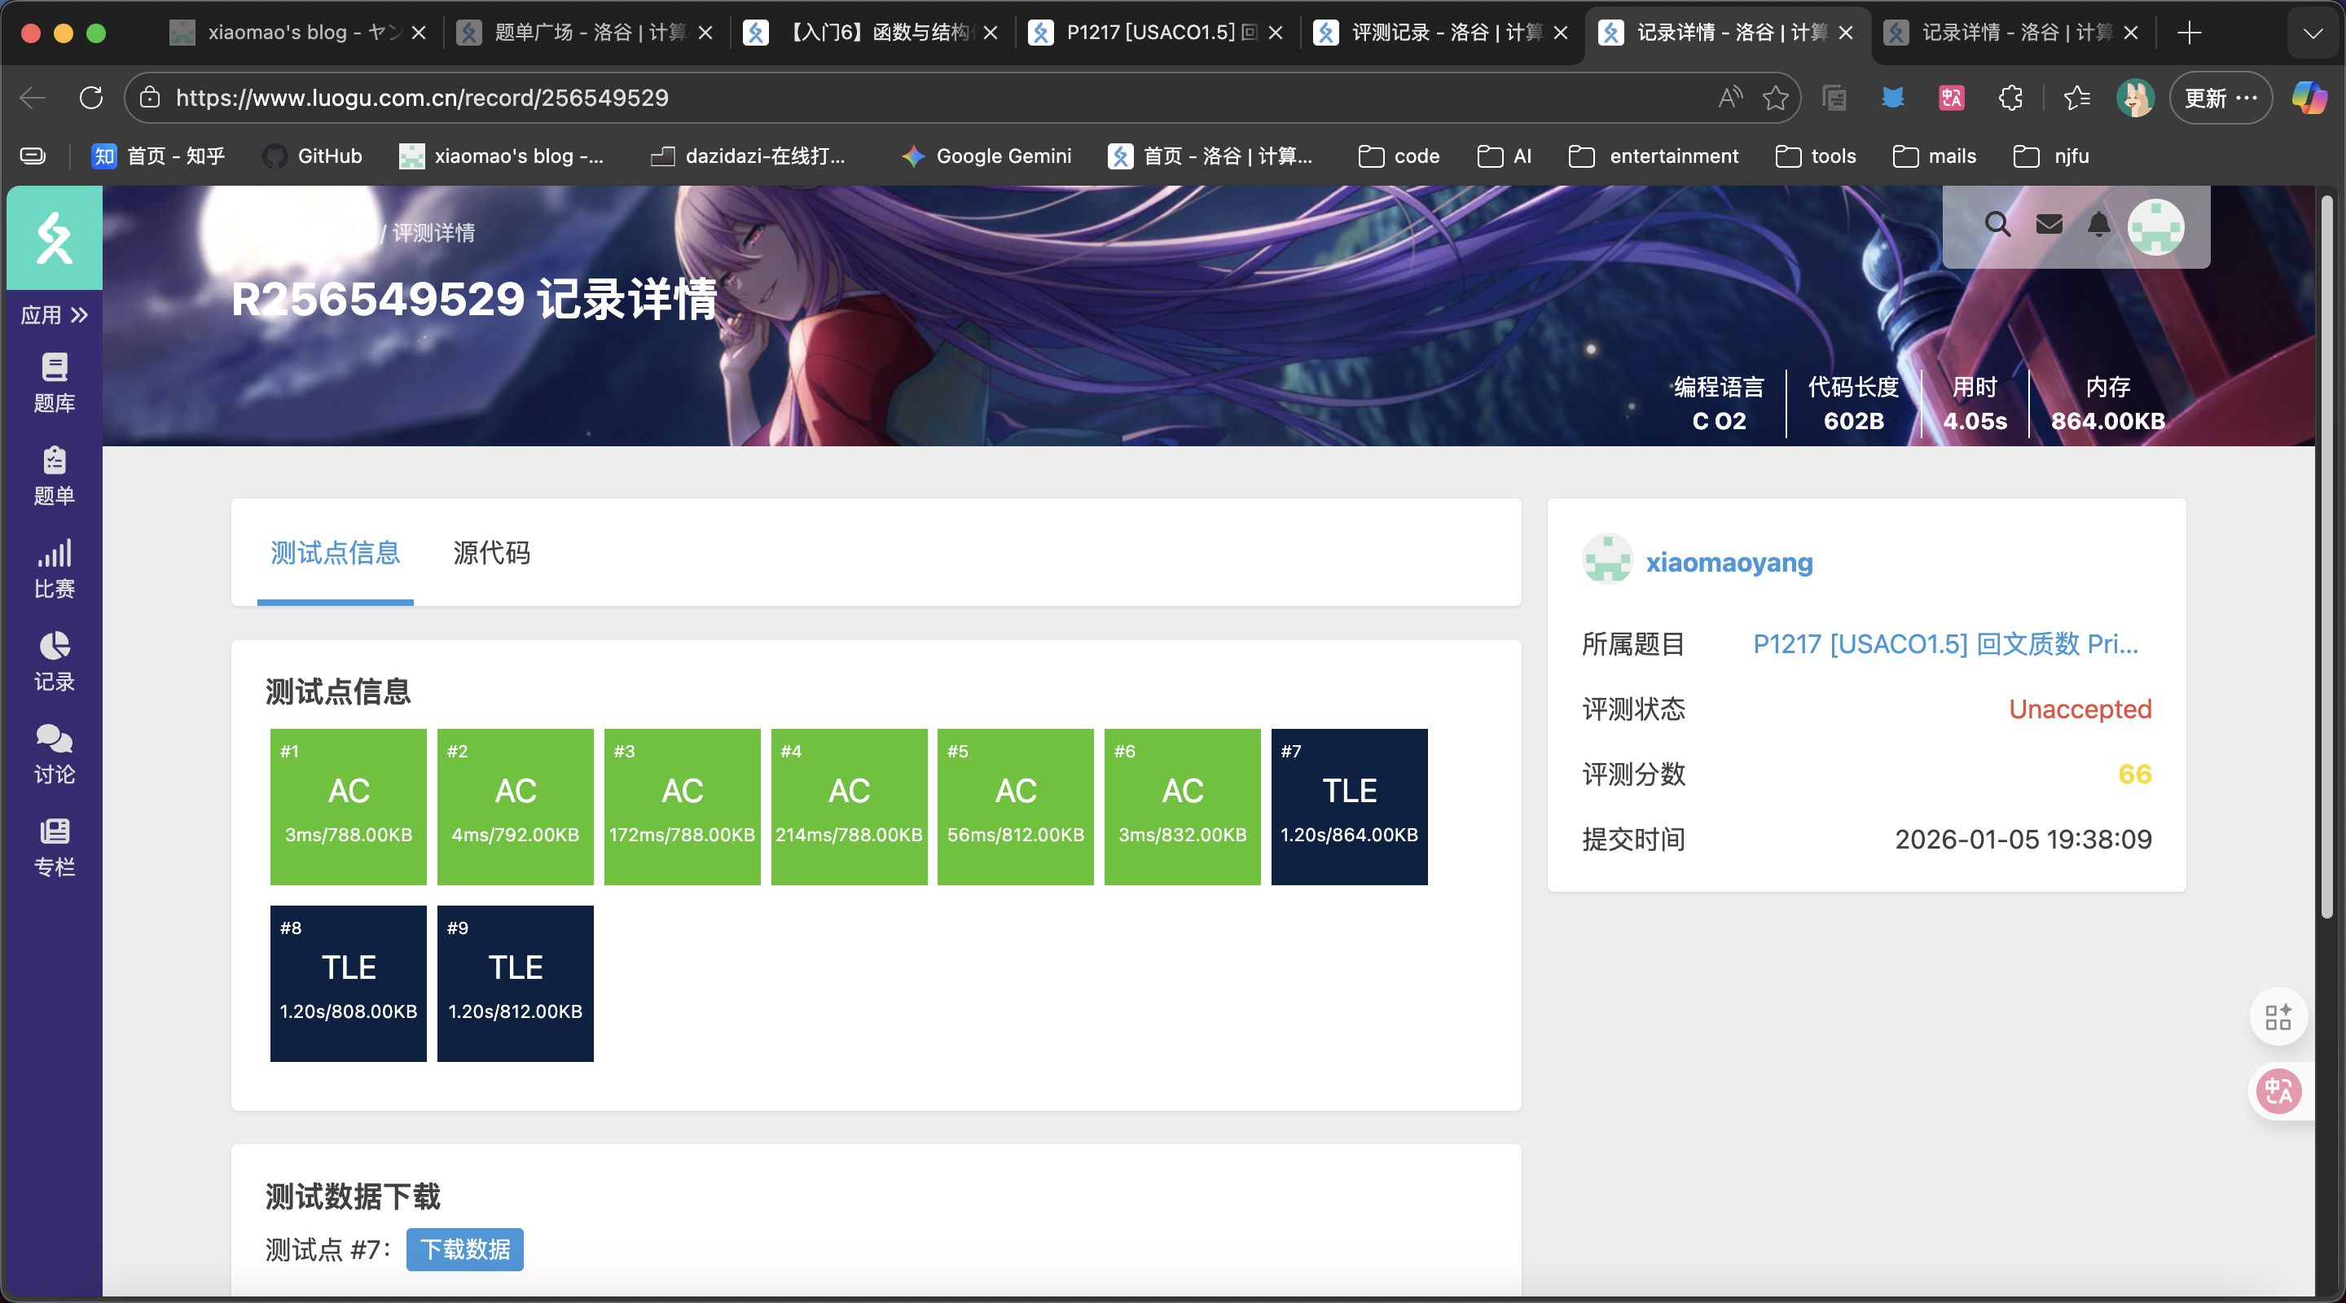The height and width of the screenshot is (1303, 2346).
Task: Open the Copilot icon in browser toolbar
Action: (x=2308, y=98)
